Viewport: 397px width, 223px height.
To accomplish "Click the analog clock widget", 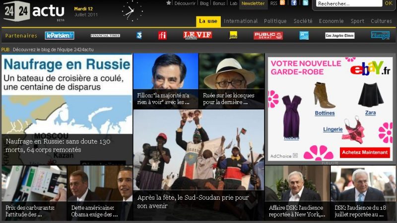I will click(132, 11).
